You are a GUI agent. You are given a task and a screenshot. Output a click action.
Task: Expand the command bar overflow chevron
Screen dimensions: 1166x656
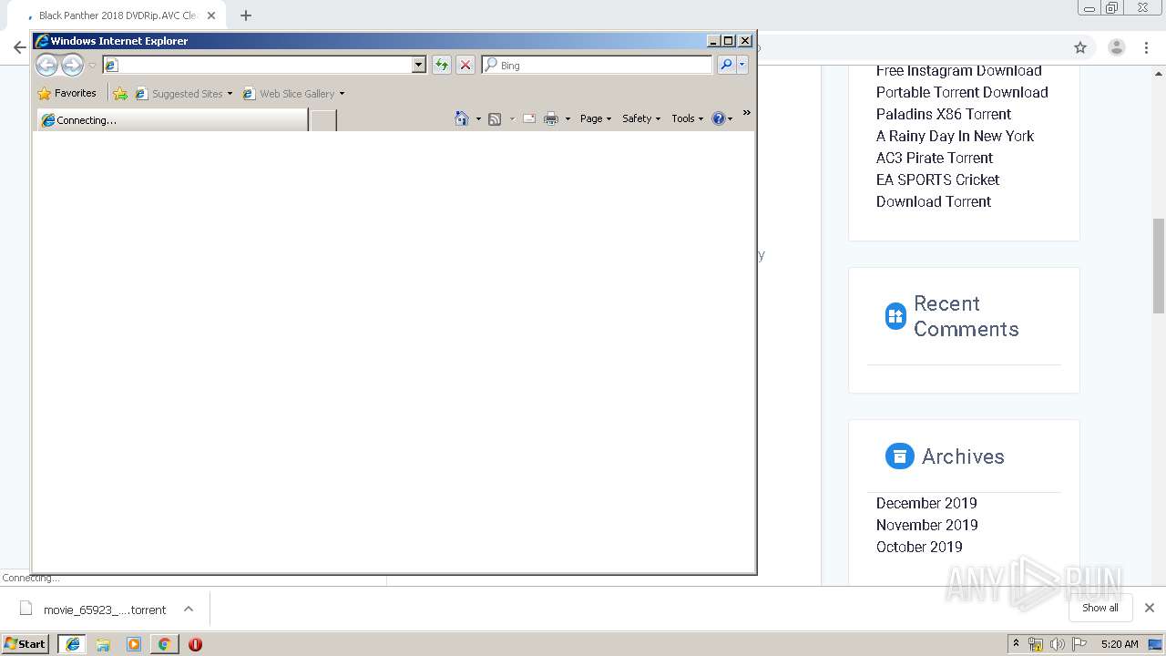click(x=746, y=113)
